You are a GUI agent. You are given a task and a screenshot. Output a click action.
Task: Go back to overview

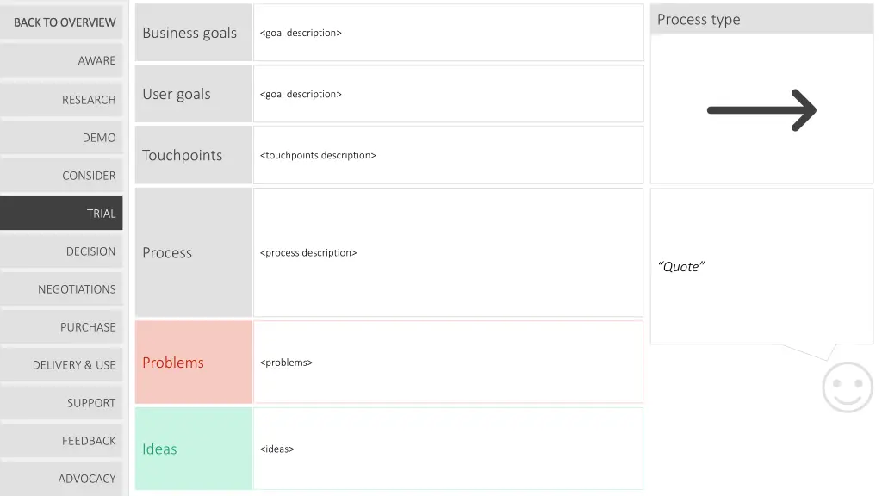click(62, 22)
